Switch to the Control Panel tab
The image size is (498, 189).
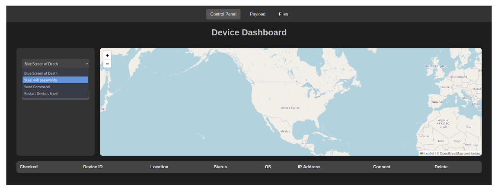pos(223,14)
